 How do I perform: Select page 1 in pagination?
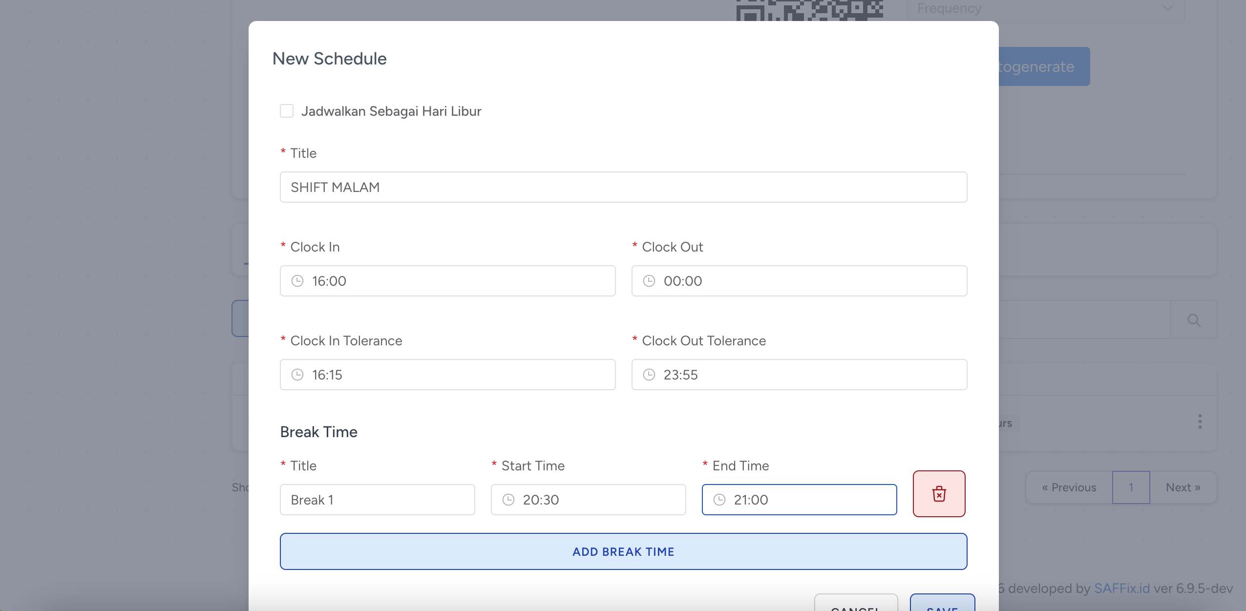[1131, 487]
